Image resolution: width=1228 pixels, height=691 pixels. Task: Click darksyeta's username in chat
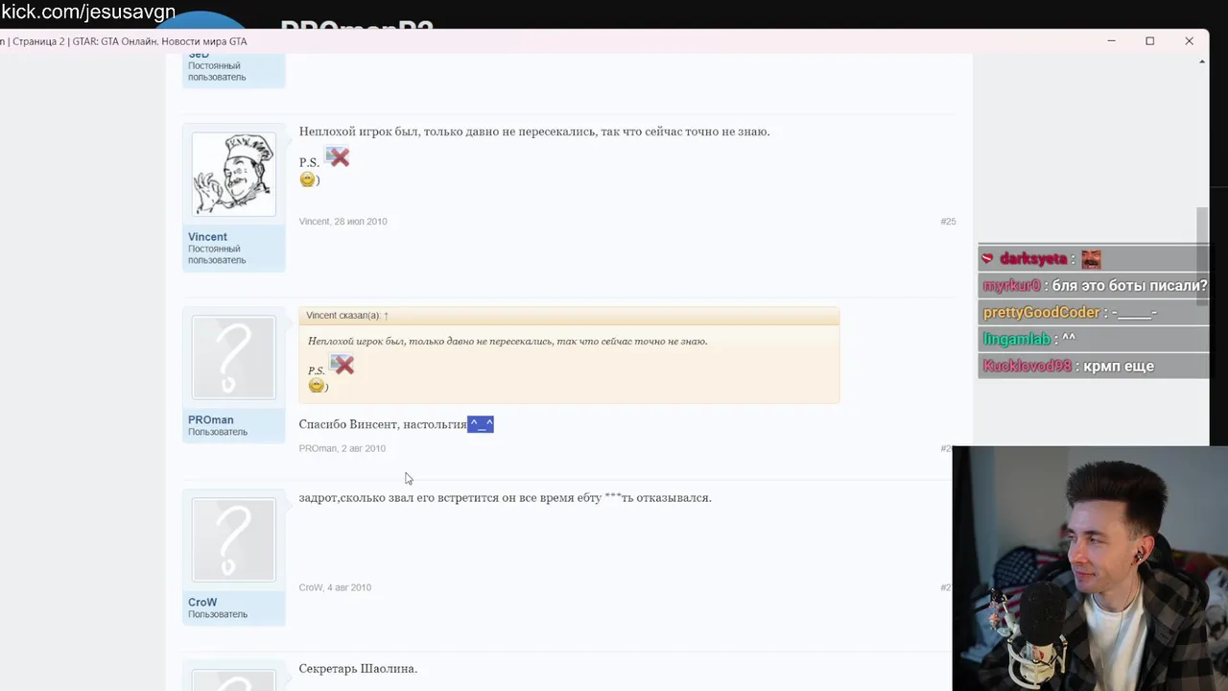click(1033, 259)
